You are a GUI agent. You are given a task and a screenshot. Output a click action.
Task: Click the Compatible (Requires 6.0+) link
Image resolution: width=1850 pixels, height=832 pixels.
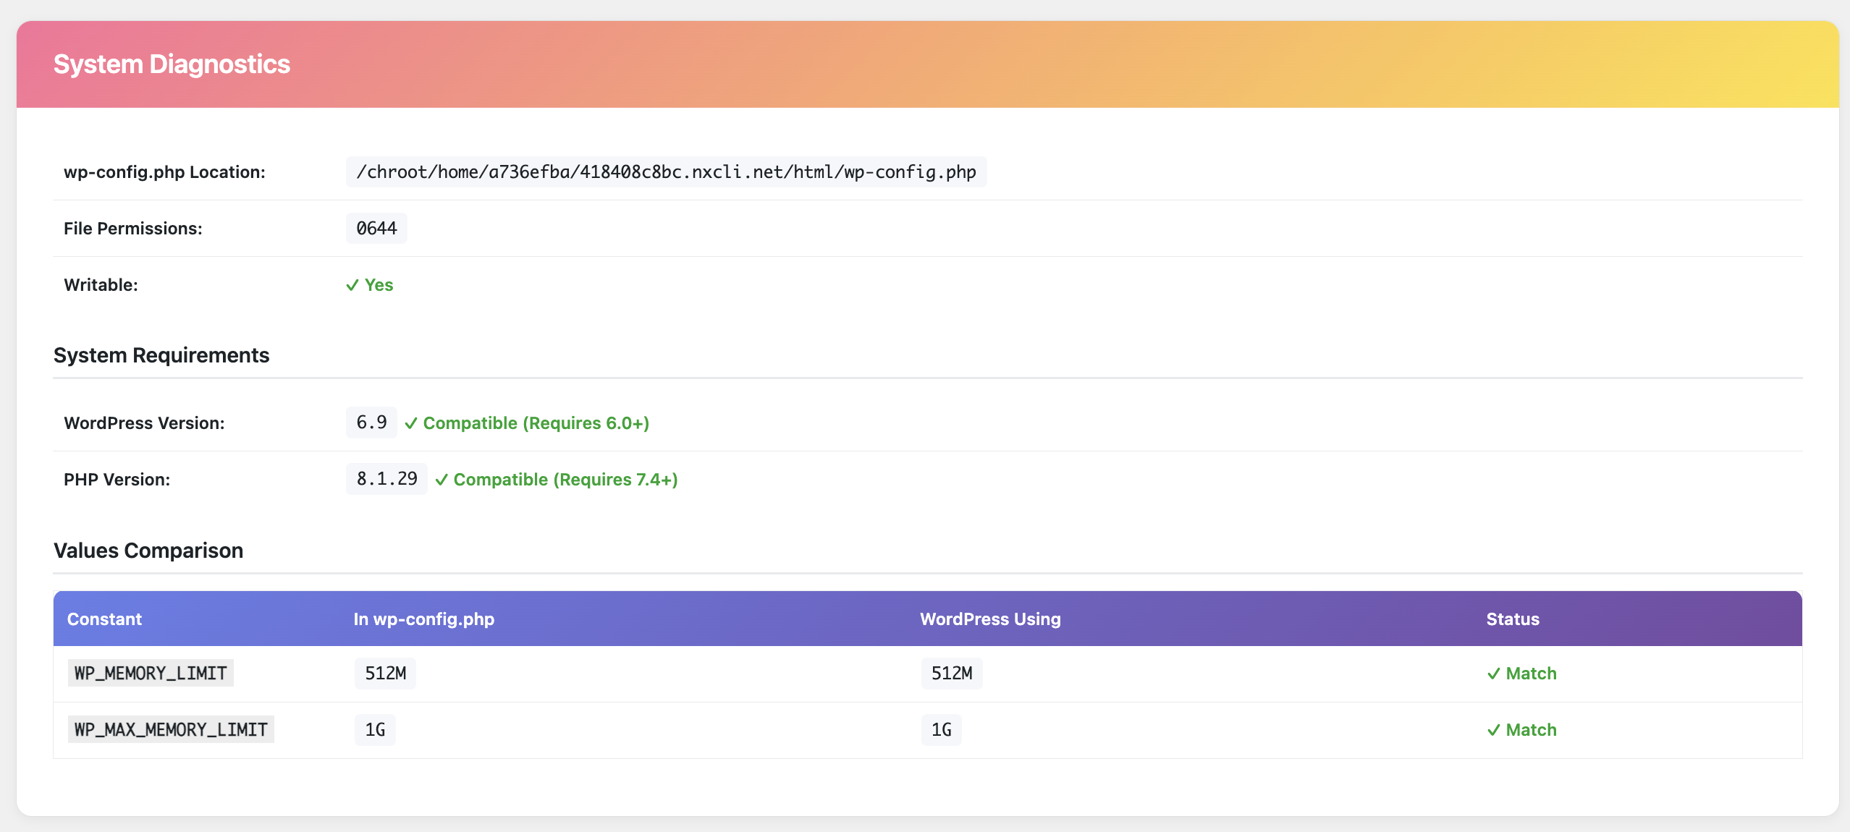coord(536,423)
